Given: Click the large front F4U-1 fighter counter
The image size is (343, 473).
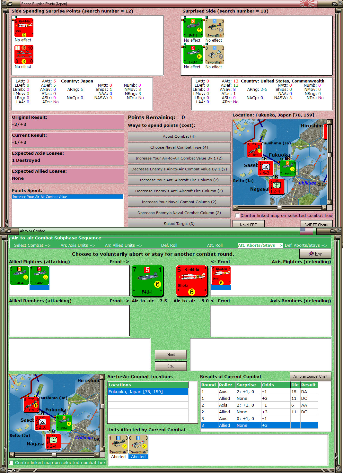Looking at the screenshot, I should point(148,281).
